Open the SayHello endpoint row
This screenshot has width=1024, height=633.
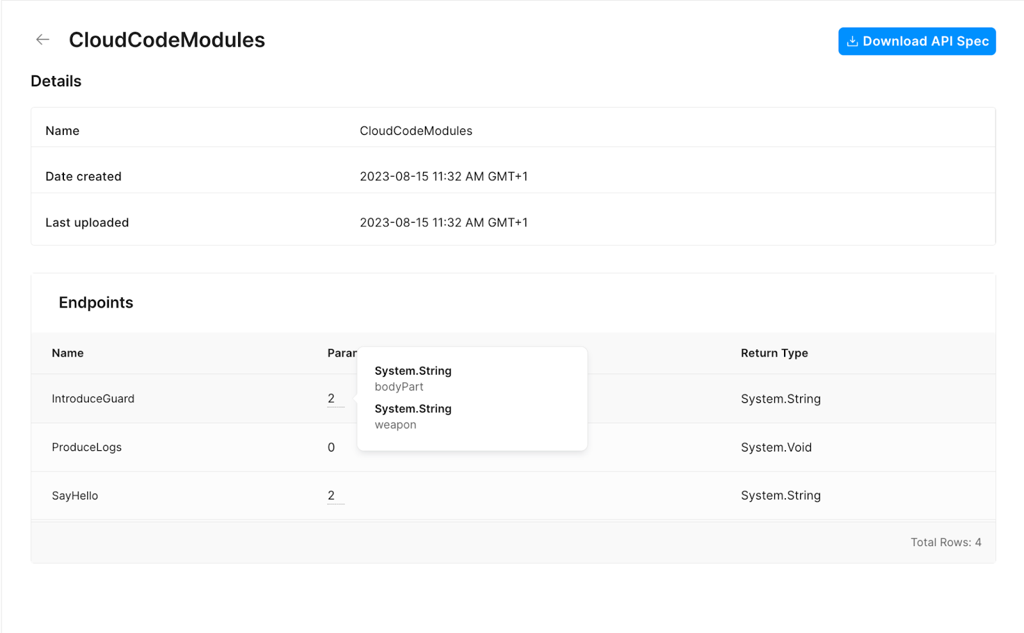tap(75, 496)
